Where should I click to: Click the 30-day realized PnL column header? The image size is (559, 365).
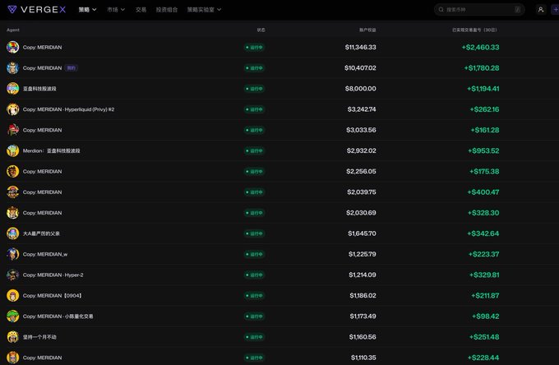coord(474,30)
